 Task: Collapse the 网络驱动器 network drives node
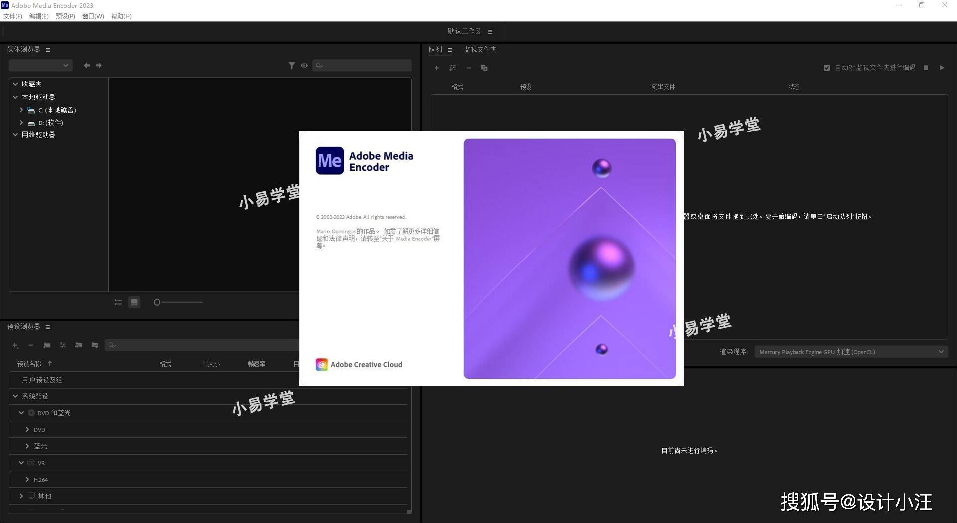coord(15,135)
